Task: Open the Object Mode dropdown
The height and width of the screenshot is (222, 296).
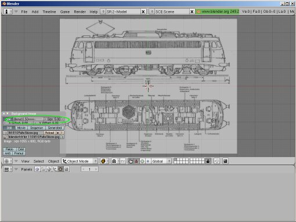Action: [x=80, y=161]
